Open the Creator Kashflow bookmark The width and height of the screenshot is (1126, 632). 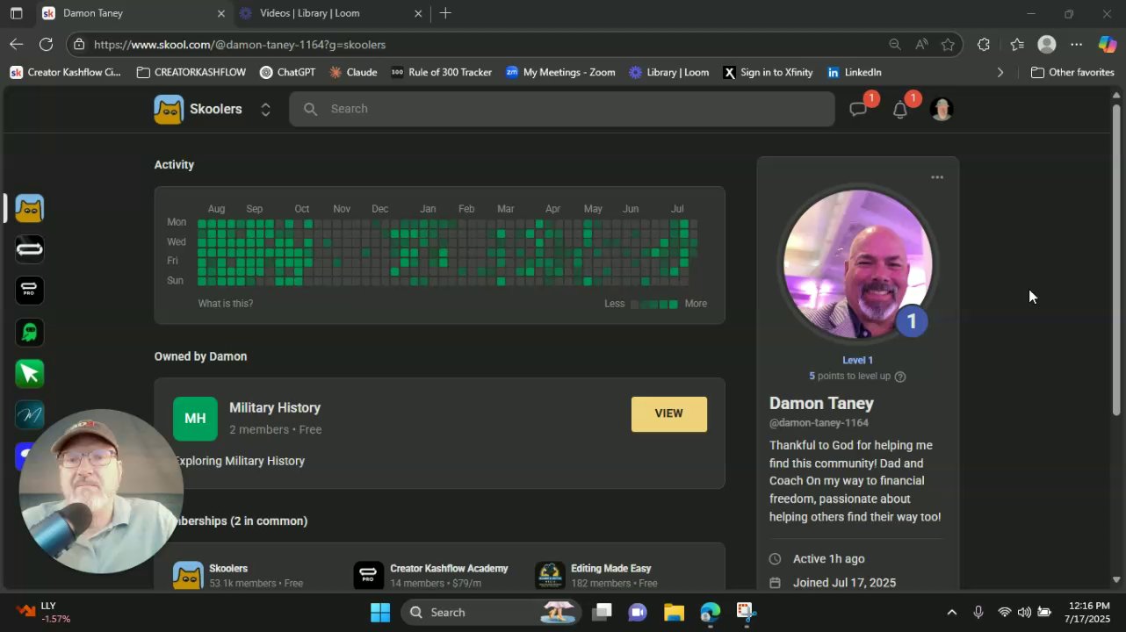[65, 72]
